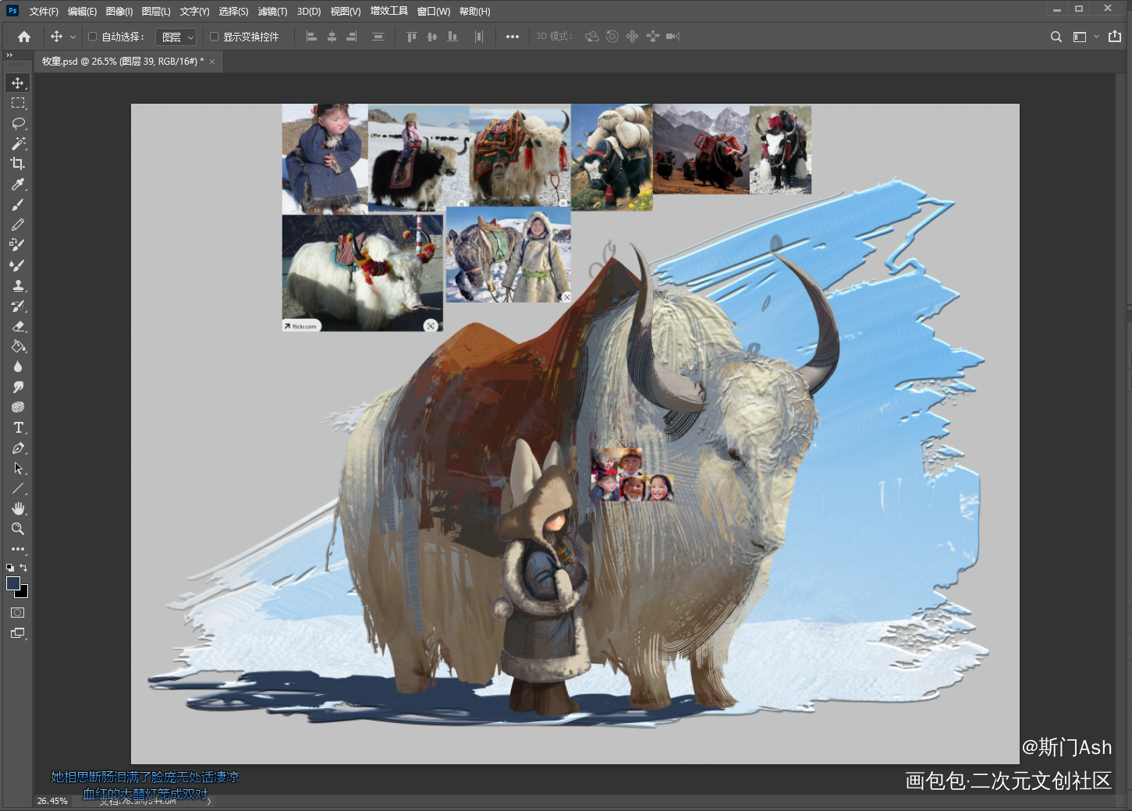Select the Pen tool
Screen dimensions: 1132x811
click(x=18, y=448)
